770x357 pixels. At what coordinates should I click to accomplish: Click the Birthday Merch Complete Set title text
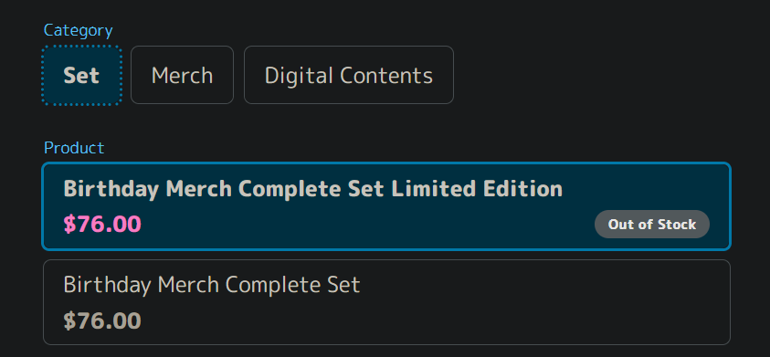212,285
